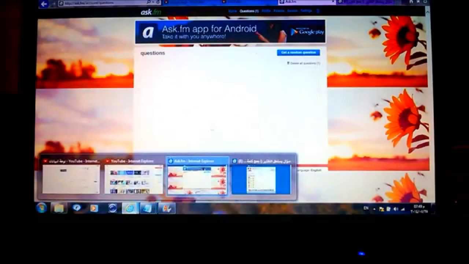The height and width of the screenshot is (264, 469).
Task: Click the Google Play badge in banner
Action: tap(307, 32)
